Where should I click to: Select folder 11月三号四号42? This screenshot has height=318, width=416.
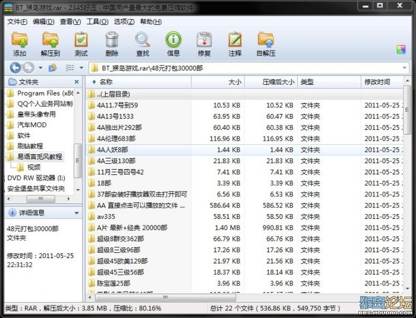click(244, 172)
